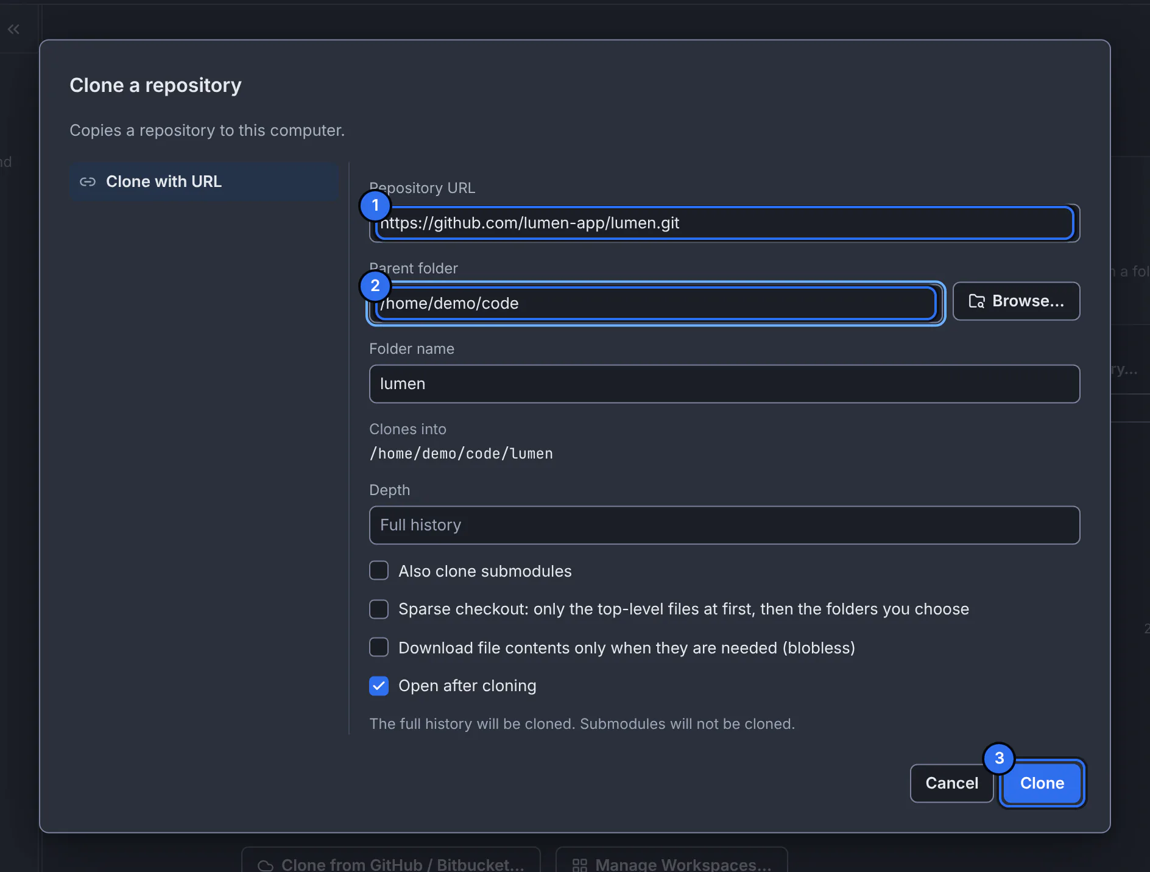Click the Browse... button for parent folder
This screenshot has width=1150, height=872.
pos(1016,301)
